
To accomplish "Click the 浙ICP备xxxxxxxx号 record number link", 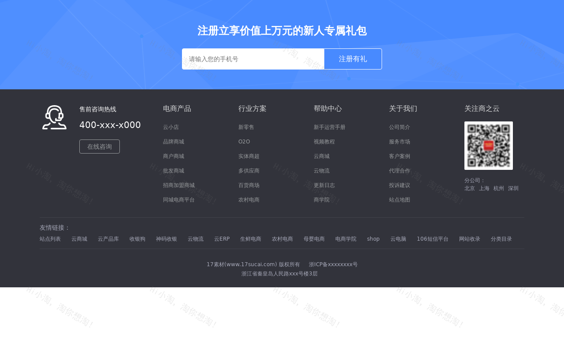I will (333, 264).
